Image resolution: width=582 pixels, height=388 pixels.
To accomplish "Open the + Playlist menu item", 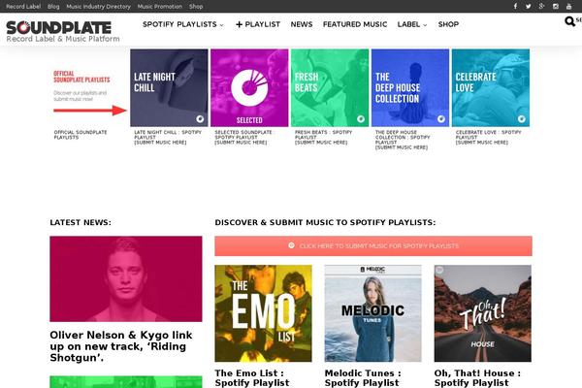I will pyautogui.click(x=258, y=24).
